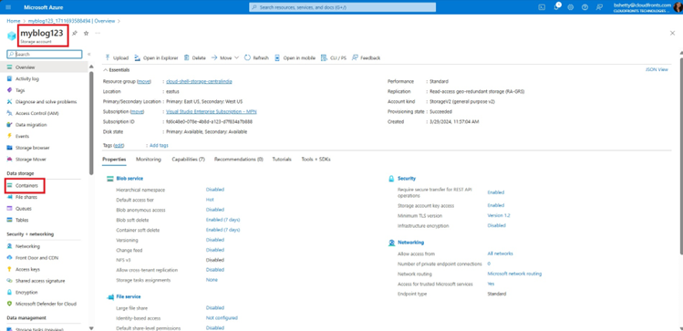Click Open in Explorer
Screen dimensions: 683x331
(x=156, y=57)
